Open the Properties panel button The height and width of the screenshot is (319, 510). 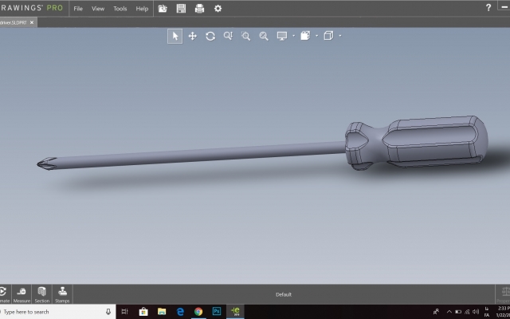point(504,294)
